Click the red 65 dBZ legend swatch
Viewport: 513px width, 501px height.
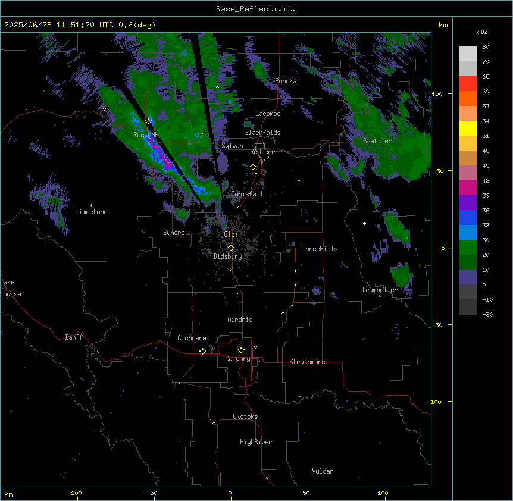[x=468, y=84]
